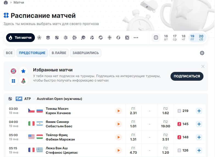
Task: Select date 17 ср
Action: (175, 38)
